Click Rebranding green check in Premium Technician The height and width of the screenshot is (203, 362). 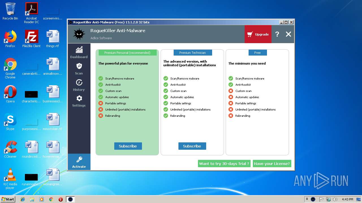click(166, 116)
